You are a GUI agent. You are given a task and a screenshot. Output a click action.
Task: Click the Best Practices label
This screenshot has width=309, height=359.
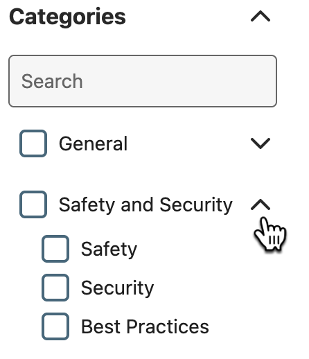pyautogui.click(x=145, y=326)
